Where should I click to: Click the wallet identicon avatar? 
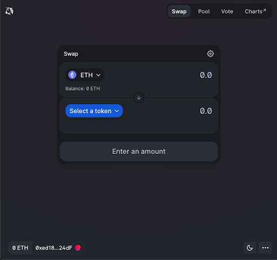point(78,248)
